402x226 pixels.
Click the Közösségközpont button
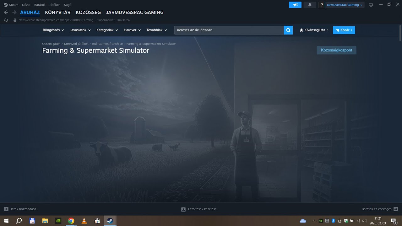pos(336,50)
